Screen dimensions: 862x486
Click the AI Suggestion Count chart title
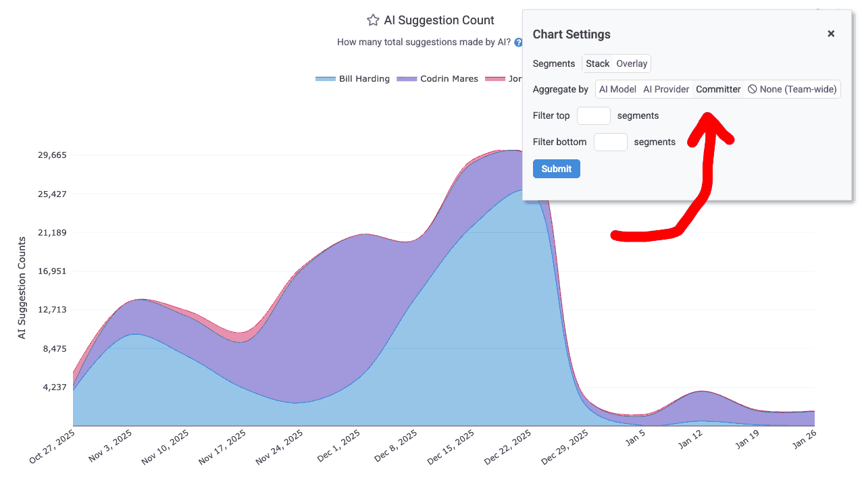point(439,20)
